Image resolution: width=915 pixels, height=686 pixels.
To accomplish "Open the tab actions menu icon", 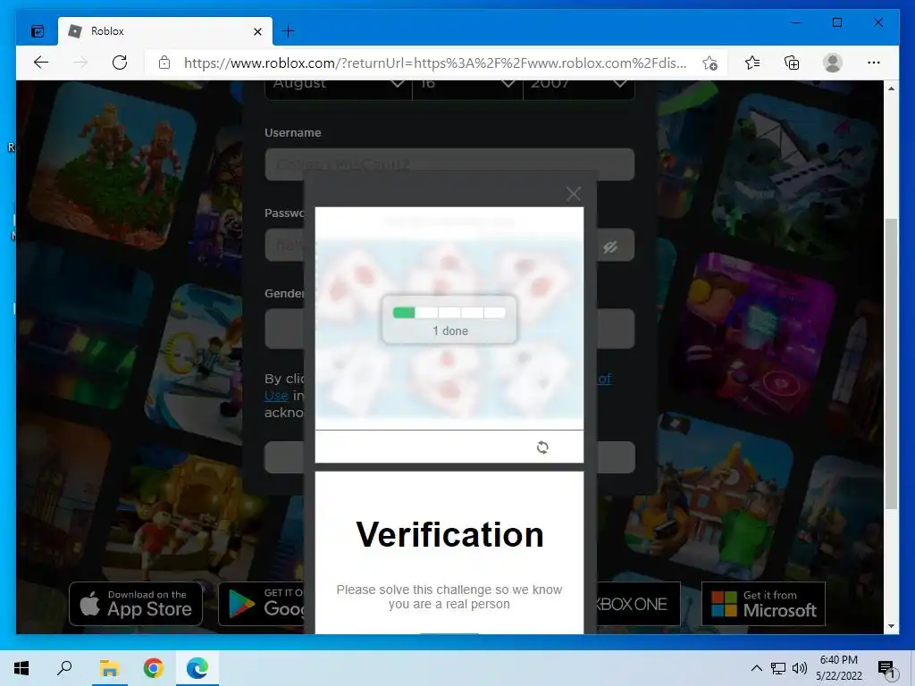I will [x=38, y=31].
